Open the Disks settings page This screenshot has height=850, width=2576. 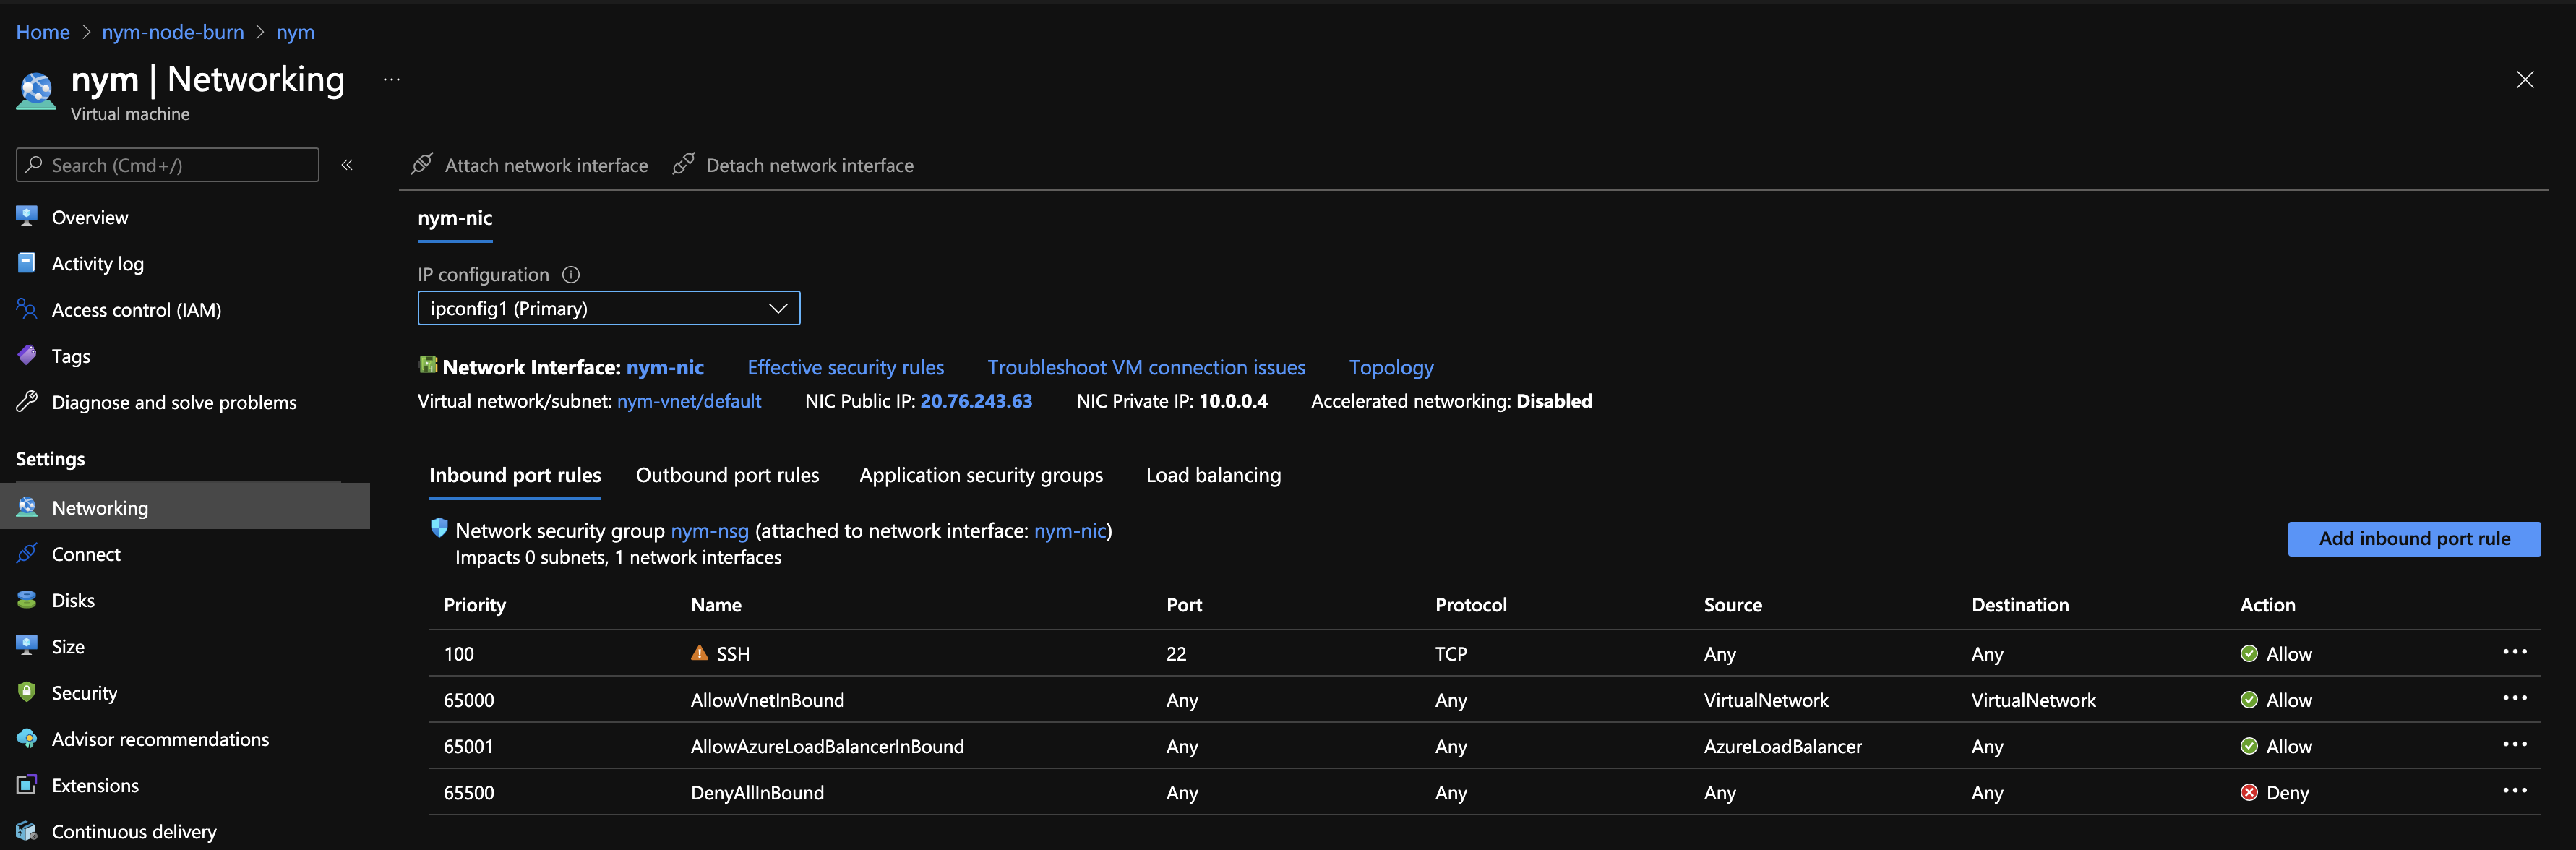click(x=73, y=599)
